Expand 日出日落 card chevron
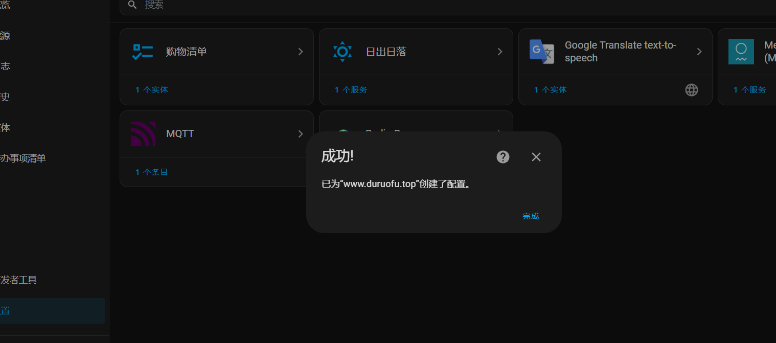The height and width of the screenshot is (343, 776). 500,52
